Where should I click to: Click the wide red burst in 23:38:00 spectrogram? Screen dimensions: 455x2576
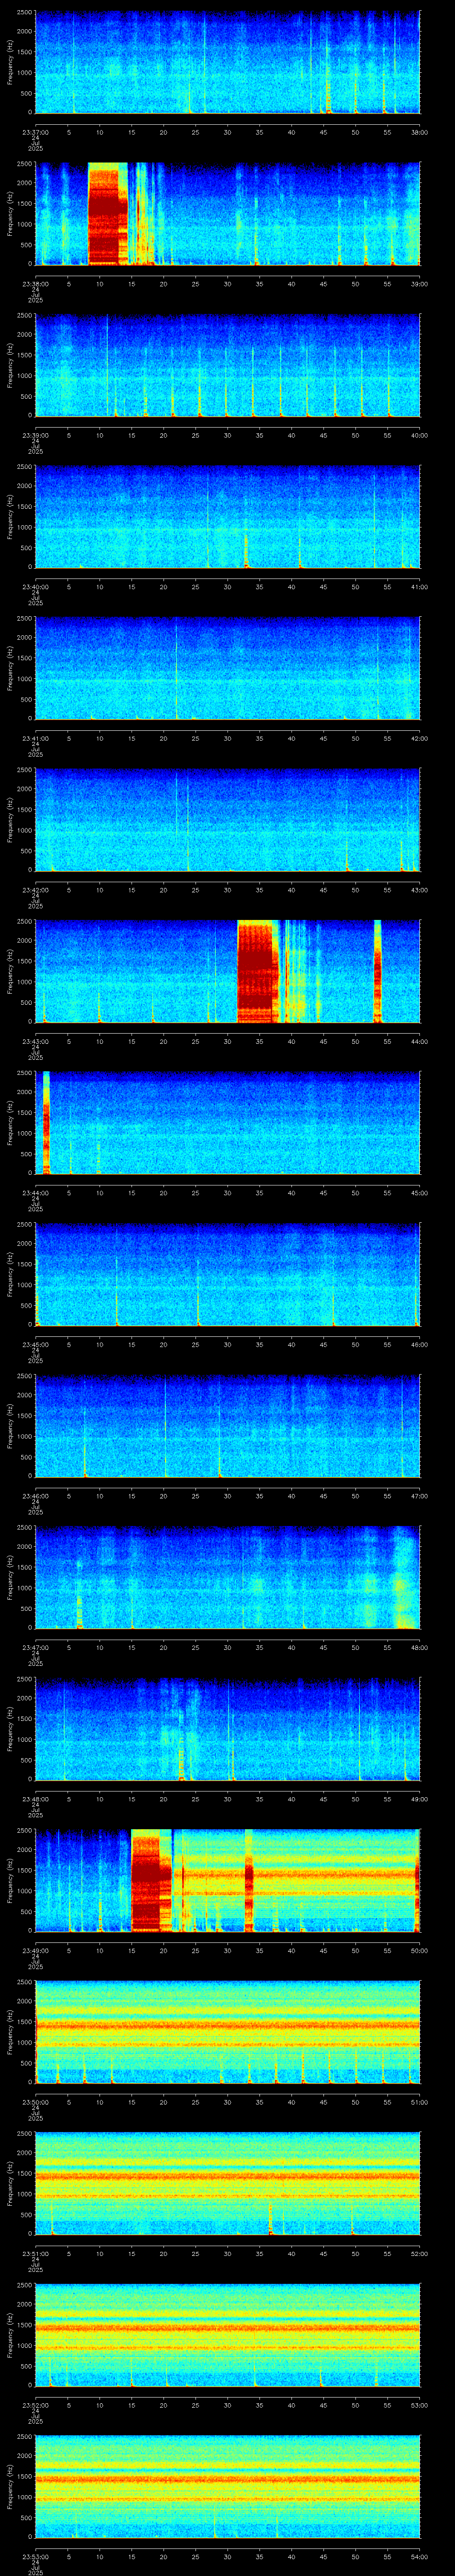pyautogui.click(x=108, y=214)
